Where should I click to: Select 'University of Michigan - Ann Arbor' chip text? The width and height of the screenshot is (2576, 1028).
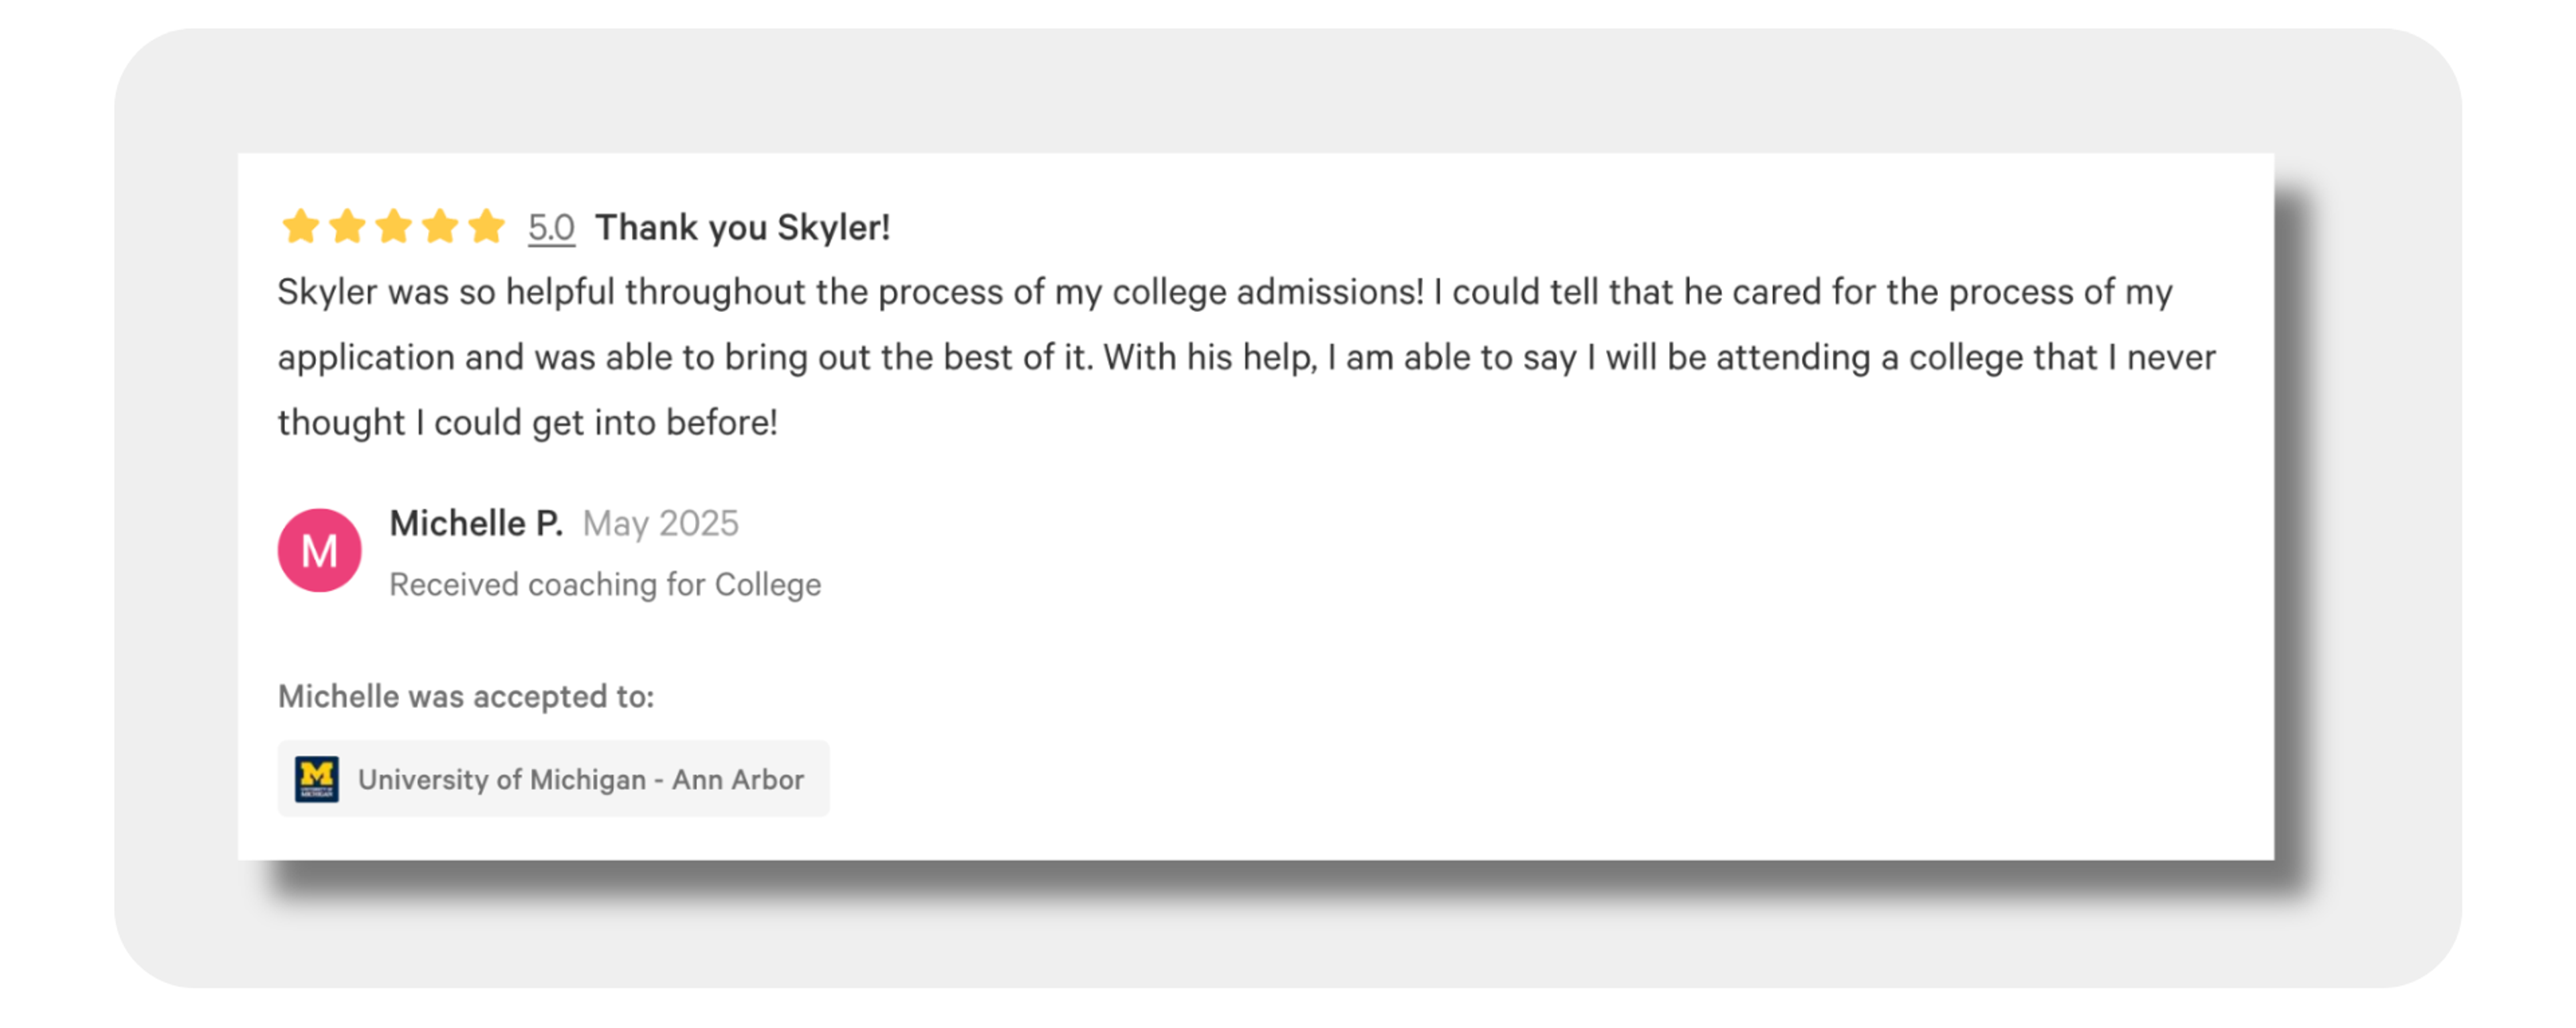580,779
